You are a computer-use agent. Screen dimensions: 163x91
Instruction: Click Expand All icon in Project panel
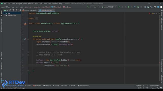click(x=13, y=10)
